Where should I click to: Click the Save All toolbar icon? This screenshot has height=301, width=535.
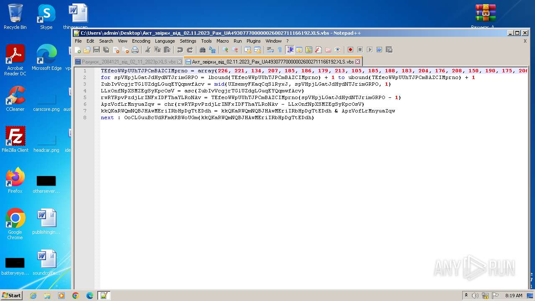[106, 50]
